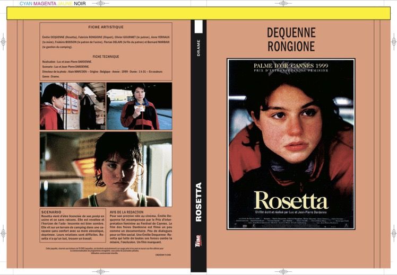This screenshot has width=397, height=275.
Task: Click the RONGIONE name on front cover
Action: (x=291, y=46)
